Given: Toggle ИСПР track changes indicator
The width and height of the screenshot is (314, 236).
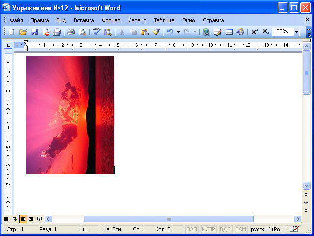Looking at the screenshot, I should tap(208, 229).
